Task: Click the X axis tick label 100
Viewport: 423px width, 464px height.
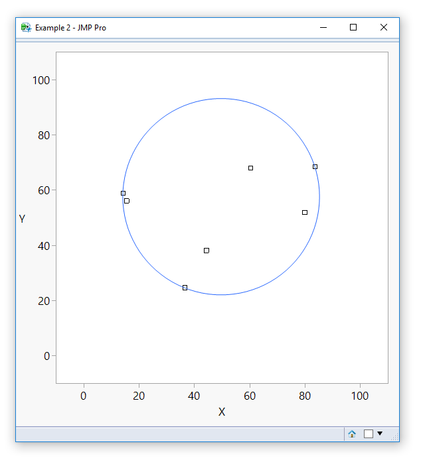Action: (x=360, y=396)
